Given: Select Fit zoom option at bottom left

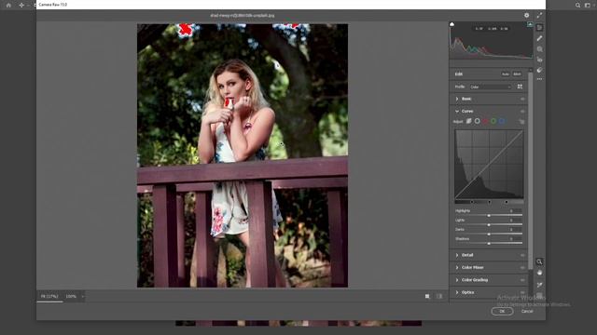Looking at the screenshot, I should point(49,296).
